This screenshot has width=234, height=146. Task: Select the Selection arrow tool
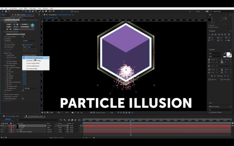[x=3, y=11]
